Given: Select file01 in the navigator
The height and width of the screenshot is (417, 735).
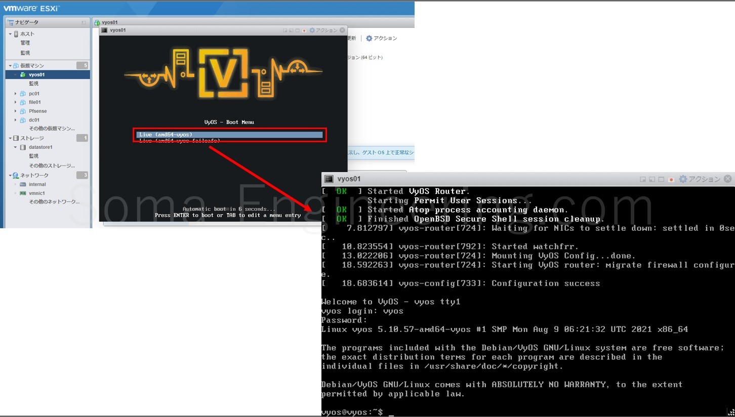Looking at the screenshot, I should [x=35, y=102].
